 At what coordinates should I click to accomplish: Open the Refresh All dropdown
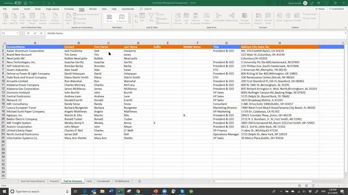[69, 18]
